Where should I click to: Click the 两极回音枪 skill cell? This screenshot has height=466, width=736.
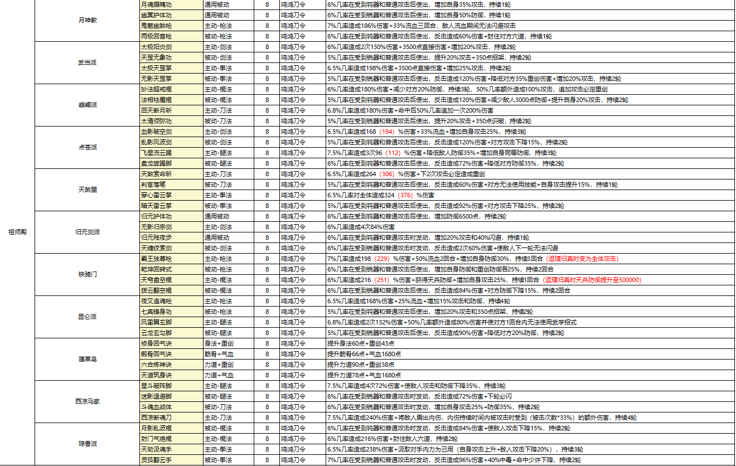click(x=171, y=37)
